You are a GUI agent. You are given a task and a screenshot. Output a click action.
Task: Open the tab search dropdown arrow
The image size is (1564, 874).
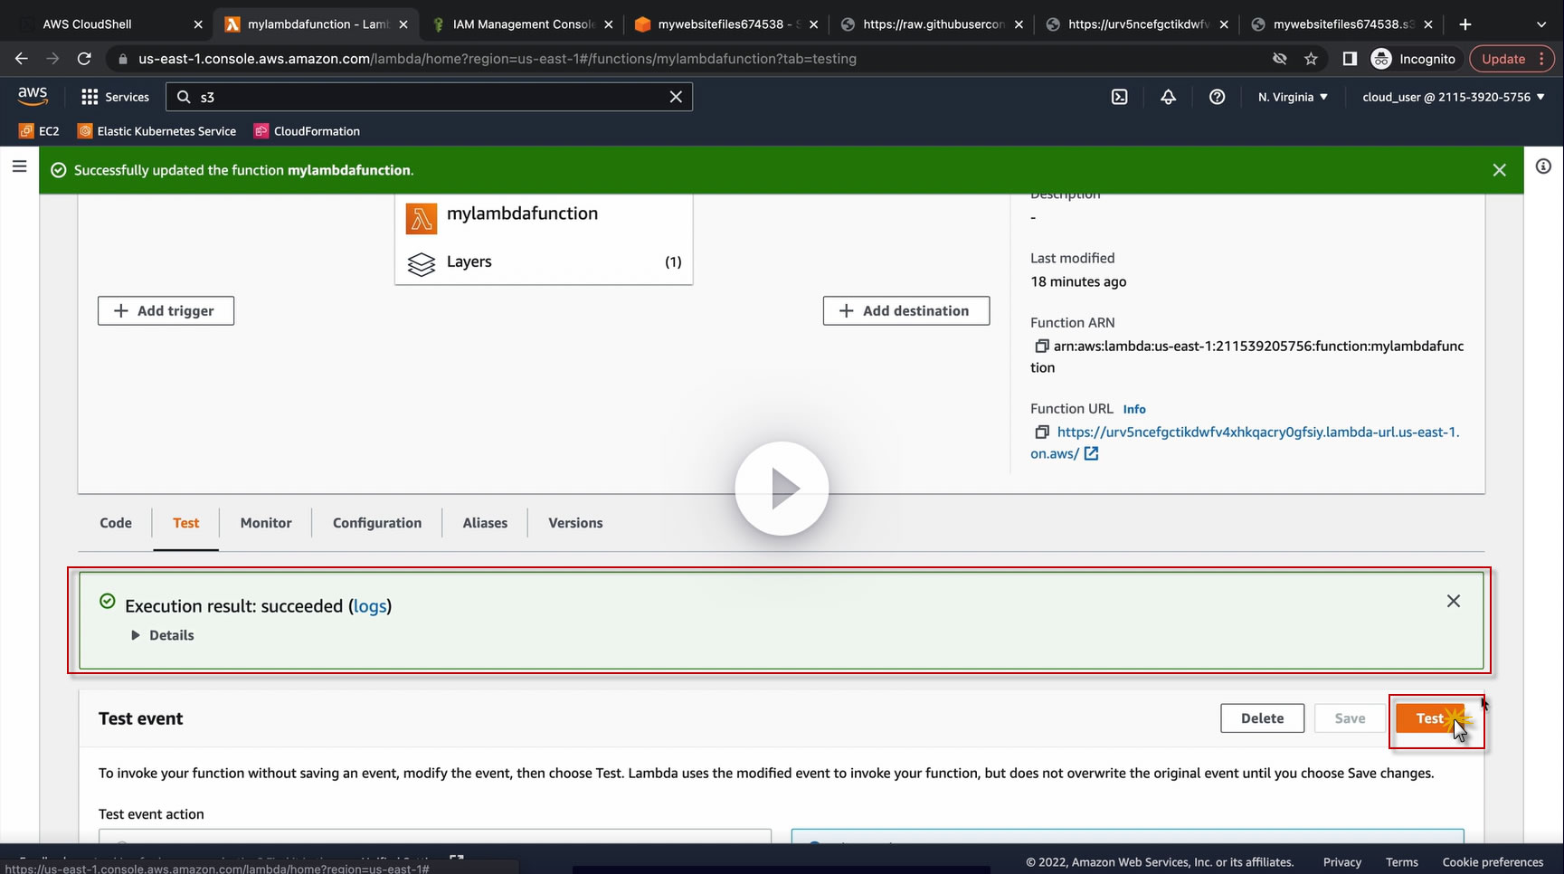(x=1542, y=24)
